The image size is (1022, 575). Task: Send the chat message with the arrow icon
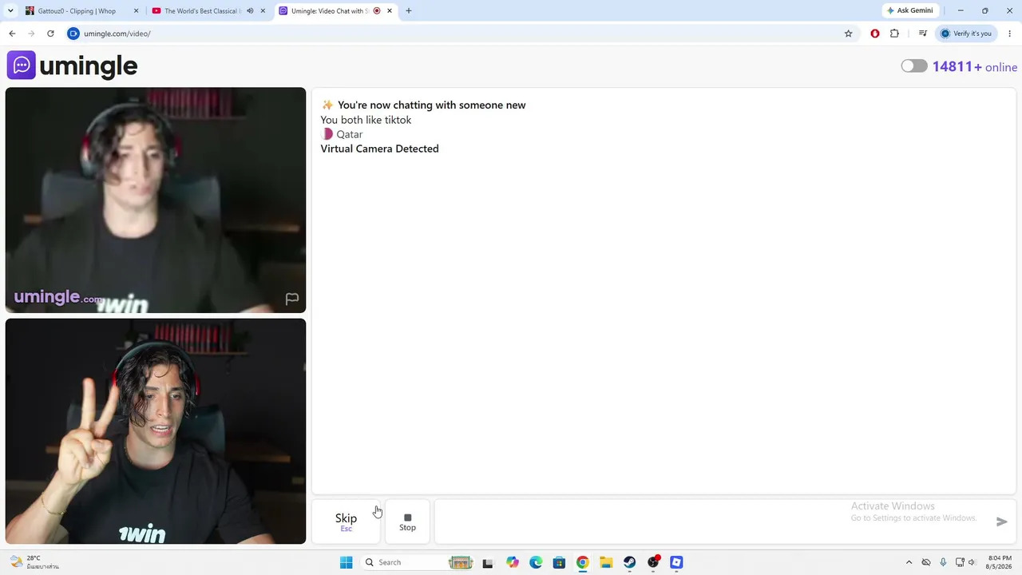(1002, 521)
